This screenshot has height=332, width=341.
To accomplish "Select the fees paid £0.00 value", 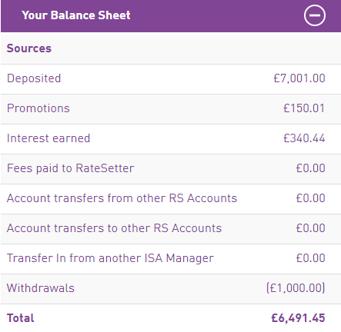I will (x=311, y=168).
